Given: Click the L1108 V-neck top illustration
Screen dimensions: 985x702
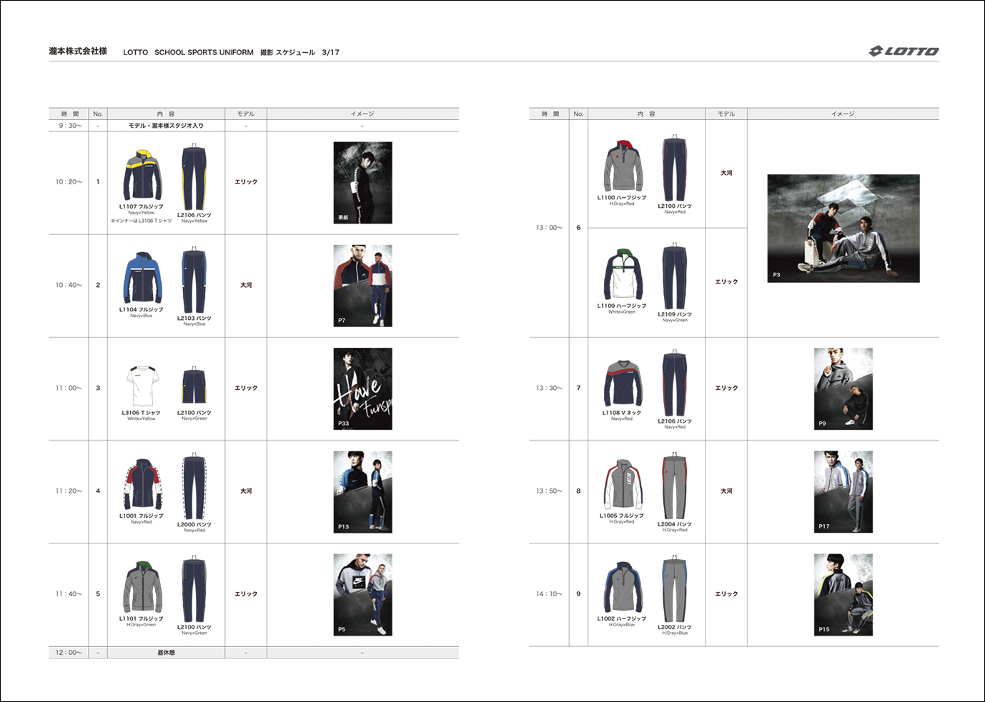Looking at the screenshot, I should 623,384.
